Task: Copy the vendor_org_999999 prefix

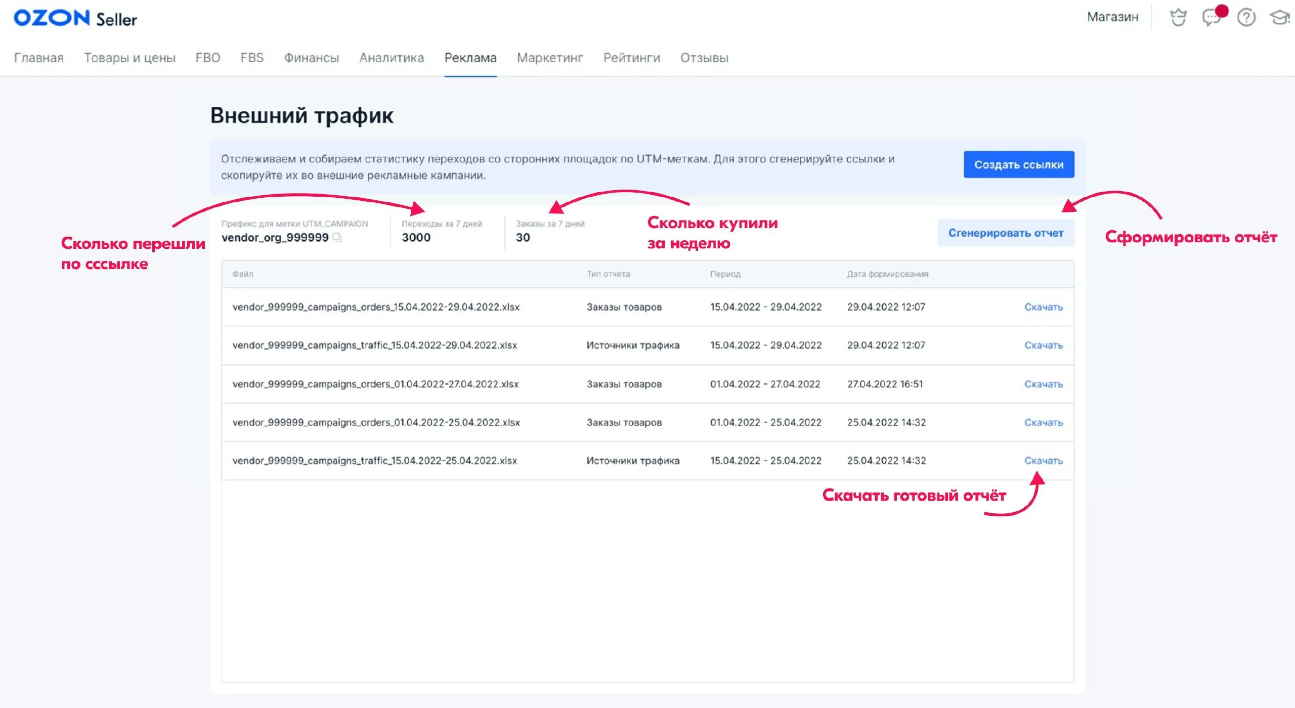Action: [337, 238]
